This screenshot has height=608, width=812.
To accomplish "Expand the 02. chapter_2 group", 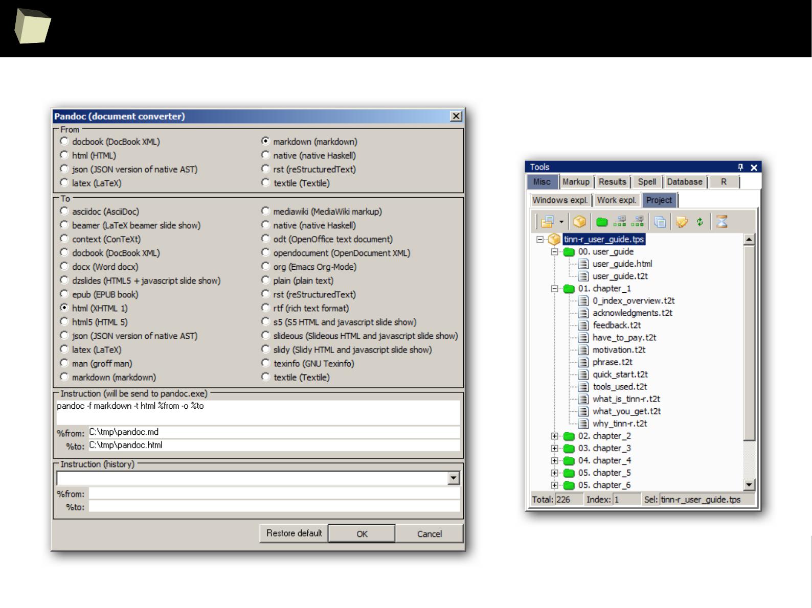I will 554,436.
